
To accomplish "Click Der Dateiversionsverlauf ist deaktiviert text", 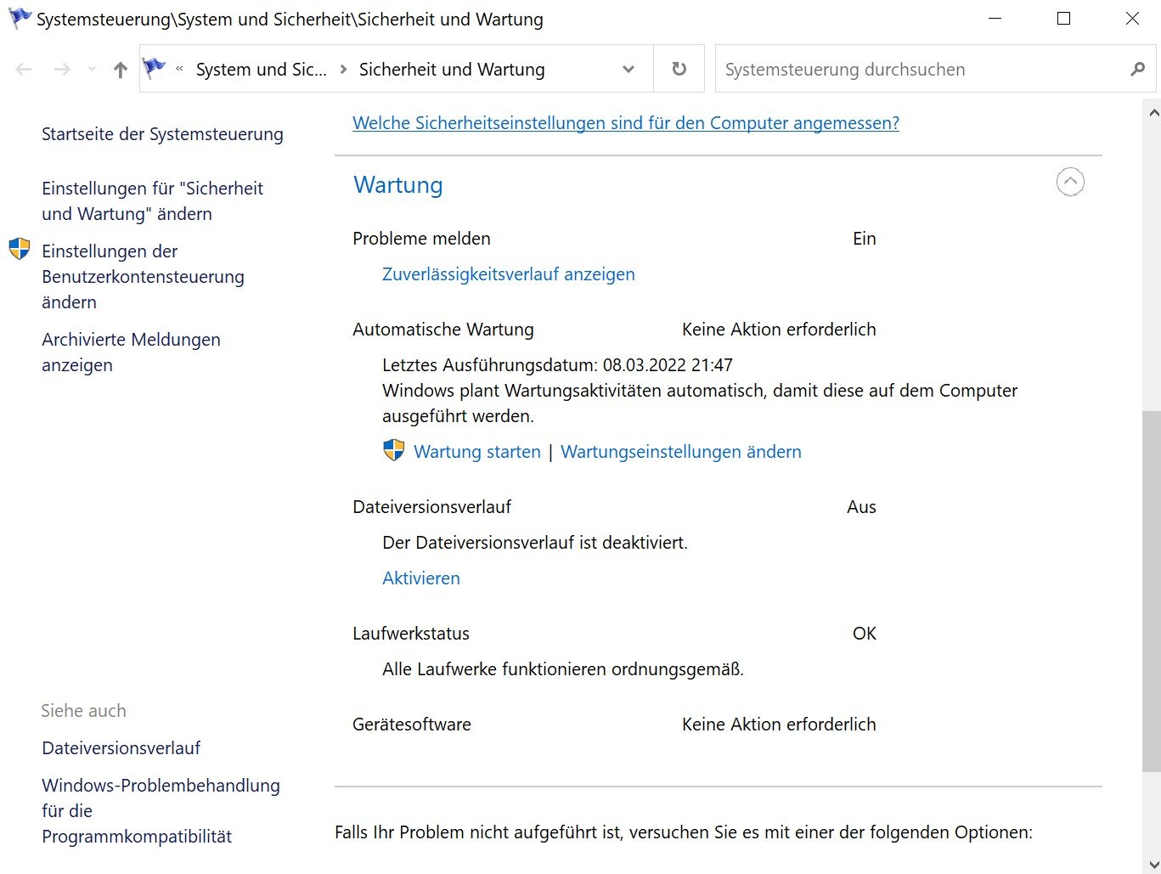I will coord(535,543).
